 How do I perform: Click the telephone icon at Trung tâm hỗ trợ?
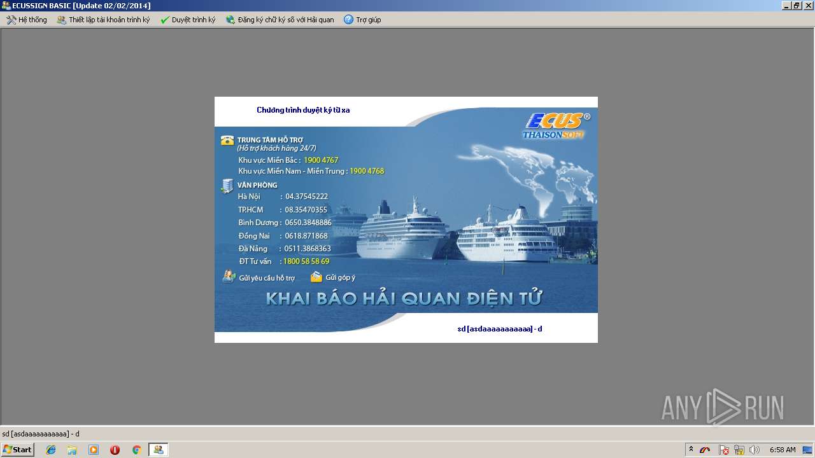click(227, 141)
